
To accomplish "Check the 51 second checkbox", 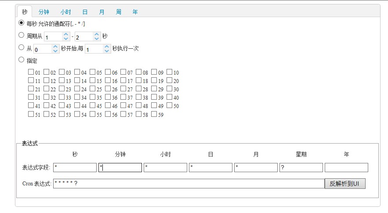I will point(31,114).
